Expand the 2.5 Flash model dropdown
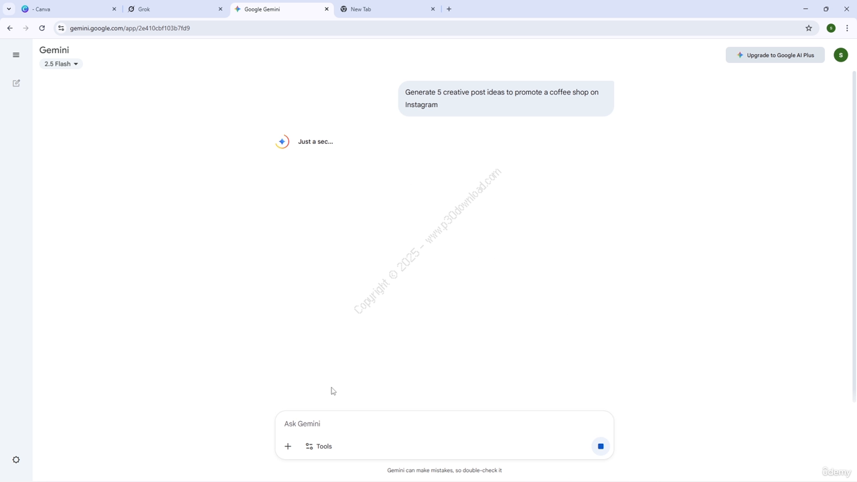Image resolution: width=857 pixels, height=482 pixels. pyautogui.click(x=61, y=64)
